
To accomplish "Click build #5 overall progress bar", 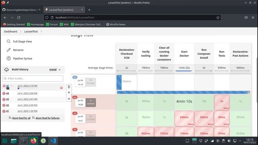I will [183, 92].
